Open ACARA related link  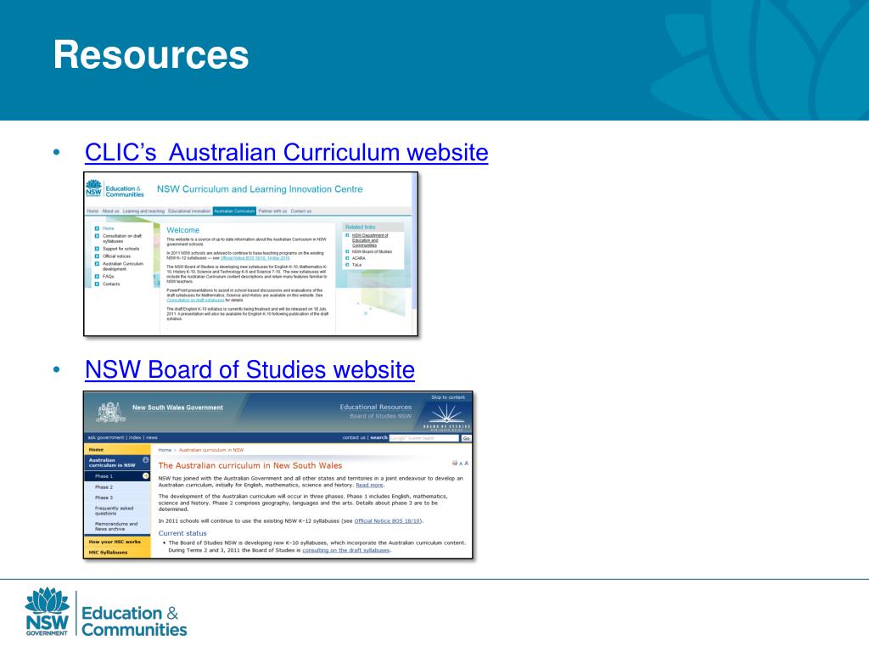tap(359, 258)
